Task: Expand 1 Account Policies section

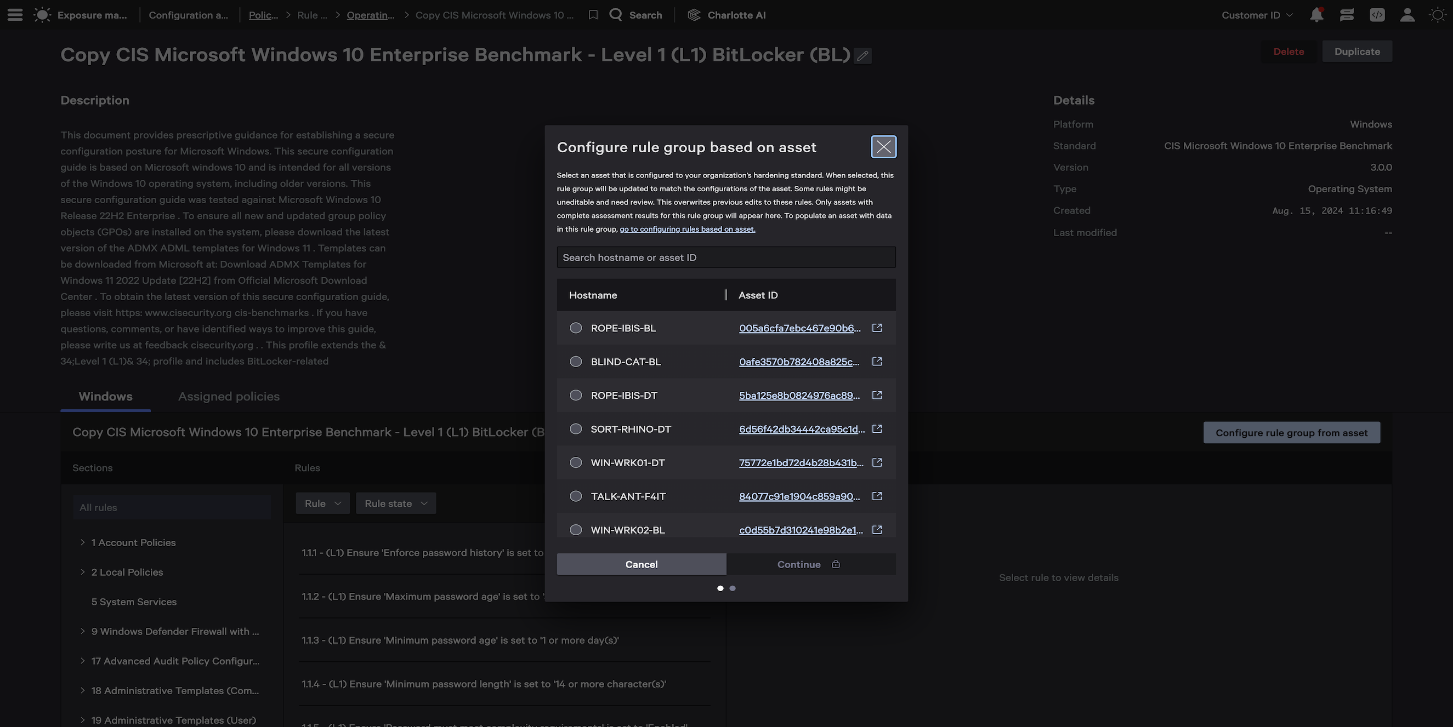Action: tap(82, 542)
